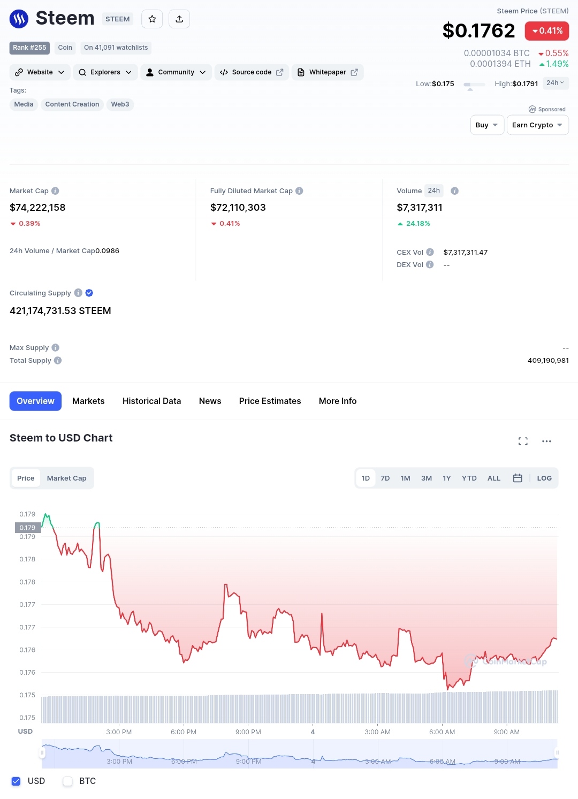The image size is (578, 799).
Task: Open the Buy dropdown
Action: [x=487, y=125]
